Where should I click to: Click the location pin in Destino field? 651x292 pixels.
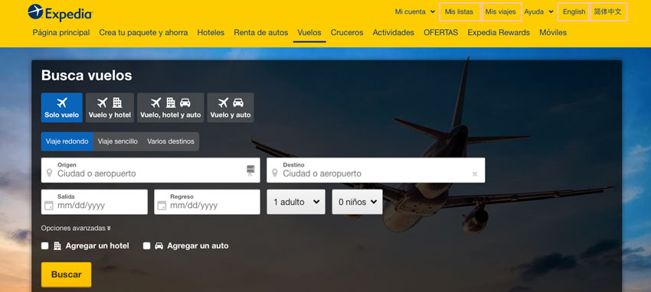pyautogui.click(x=275, y=173)
